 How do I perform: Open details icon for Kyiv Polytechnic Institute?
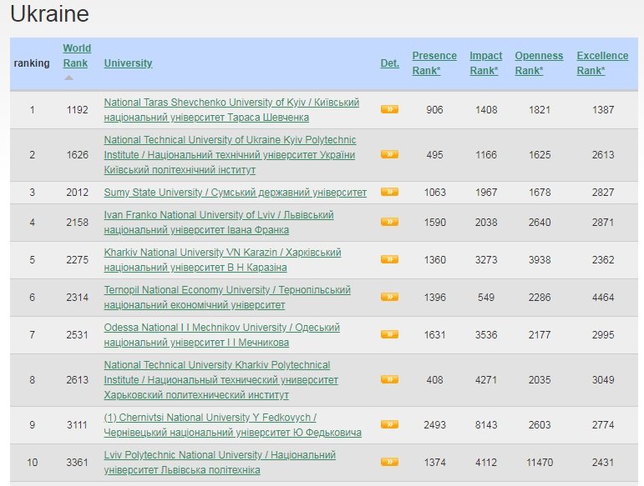[389, 154]
